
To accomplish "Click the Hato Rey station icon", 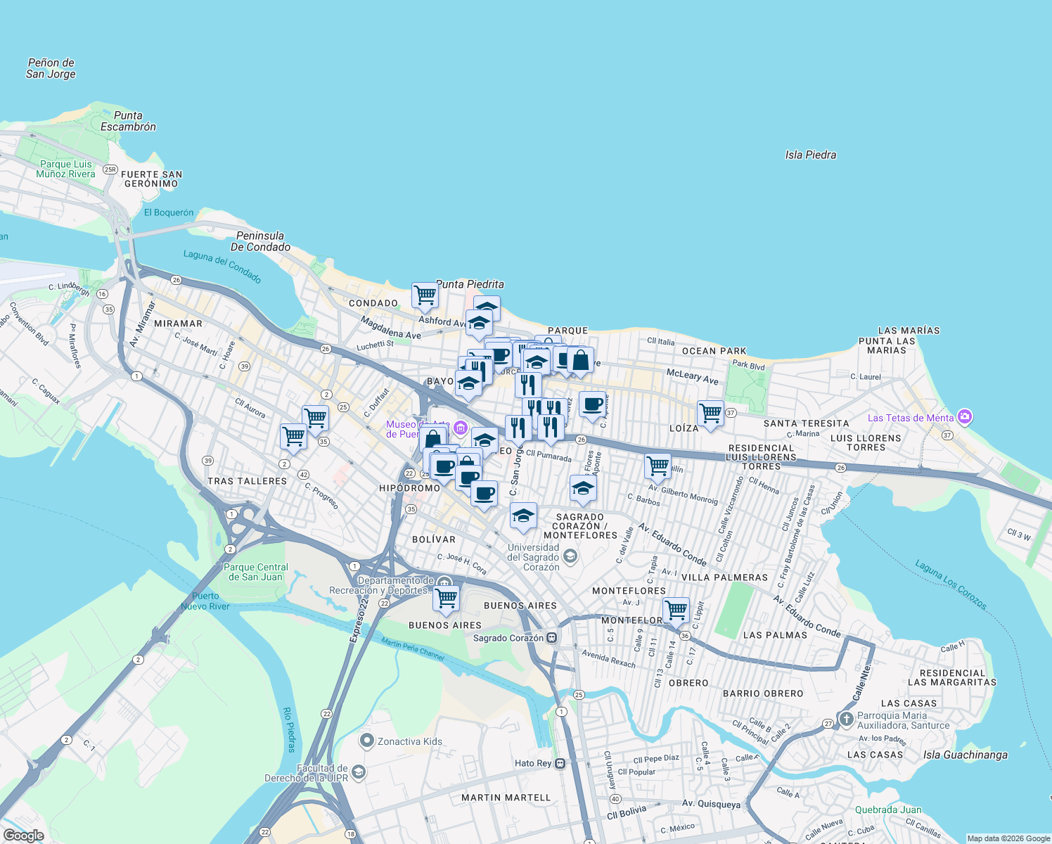I will point(559,762).
